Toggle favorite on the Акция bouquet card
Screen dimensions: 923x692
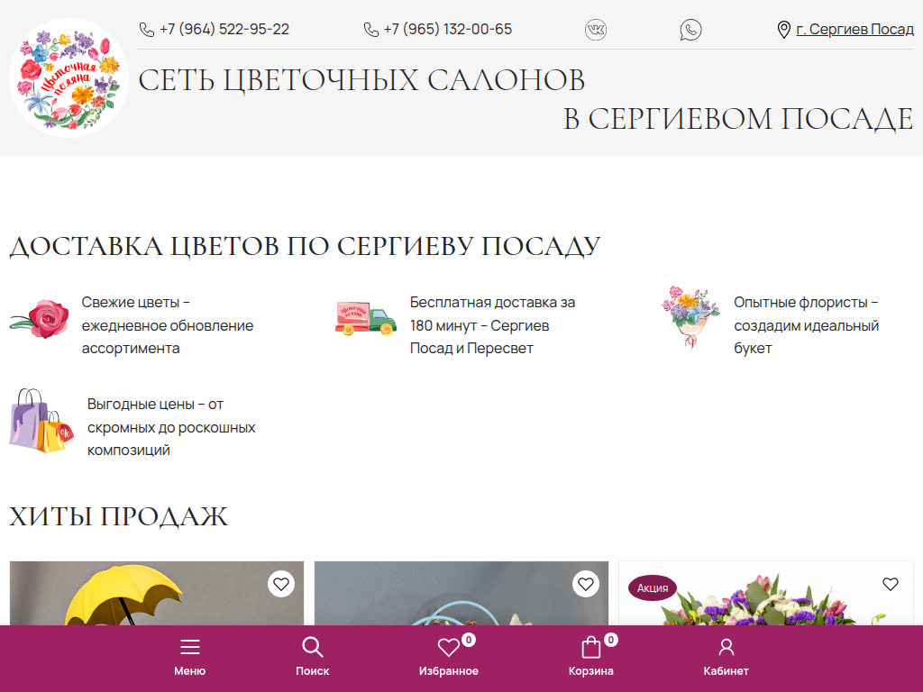coord(890,584)
